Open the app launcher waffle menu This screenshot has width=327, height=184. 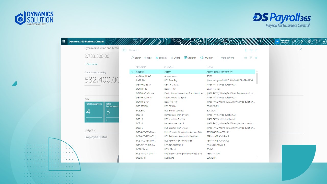click(64, 41)
